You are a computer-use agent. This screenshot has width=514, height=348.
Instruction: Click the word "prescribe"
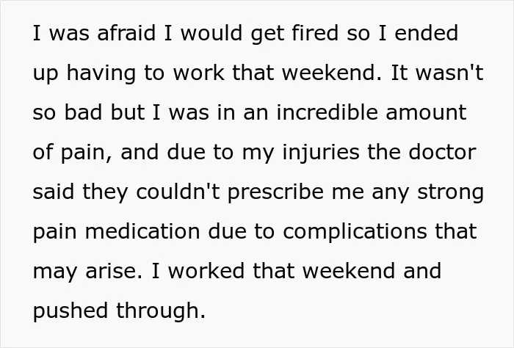(x=275, y=192)
